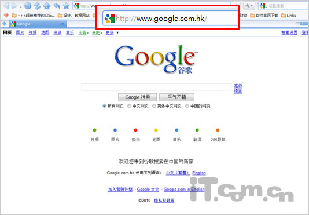The image size is (309, 215).
Task: Click the yellow dot above 地图
Action: point(156,130)
